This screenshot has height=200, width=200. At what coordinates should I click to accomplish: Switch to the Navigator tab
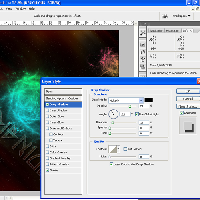pyautogui.click(x=156, y=31)
